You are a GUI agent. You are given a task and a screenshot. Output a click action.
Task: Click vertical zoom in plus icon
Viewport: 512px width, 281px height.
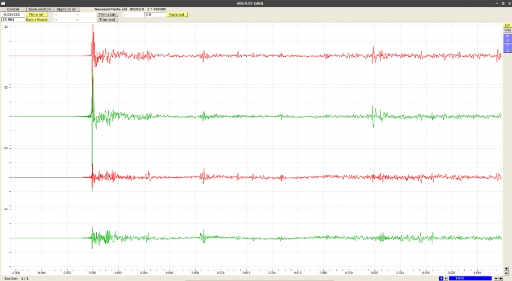506,269
